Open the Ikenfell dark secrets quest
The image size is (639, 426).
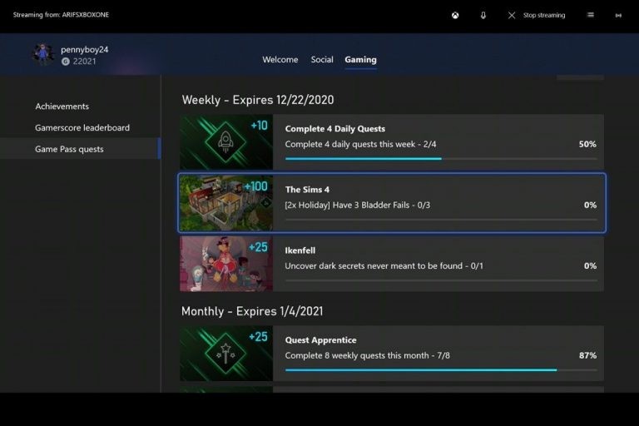click(392, 264)
